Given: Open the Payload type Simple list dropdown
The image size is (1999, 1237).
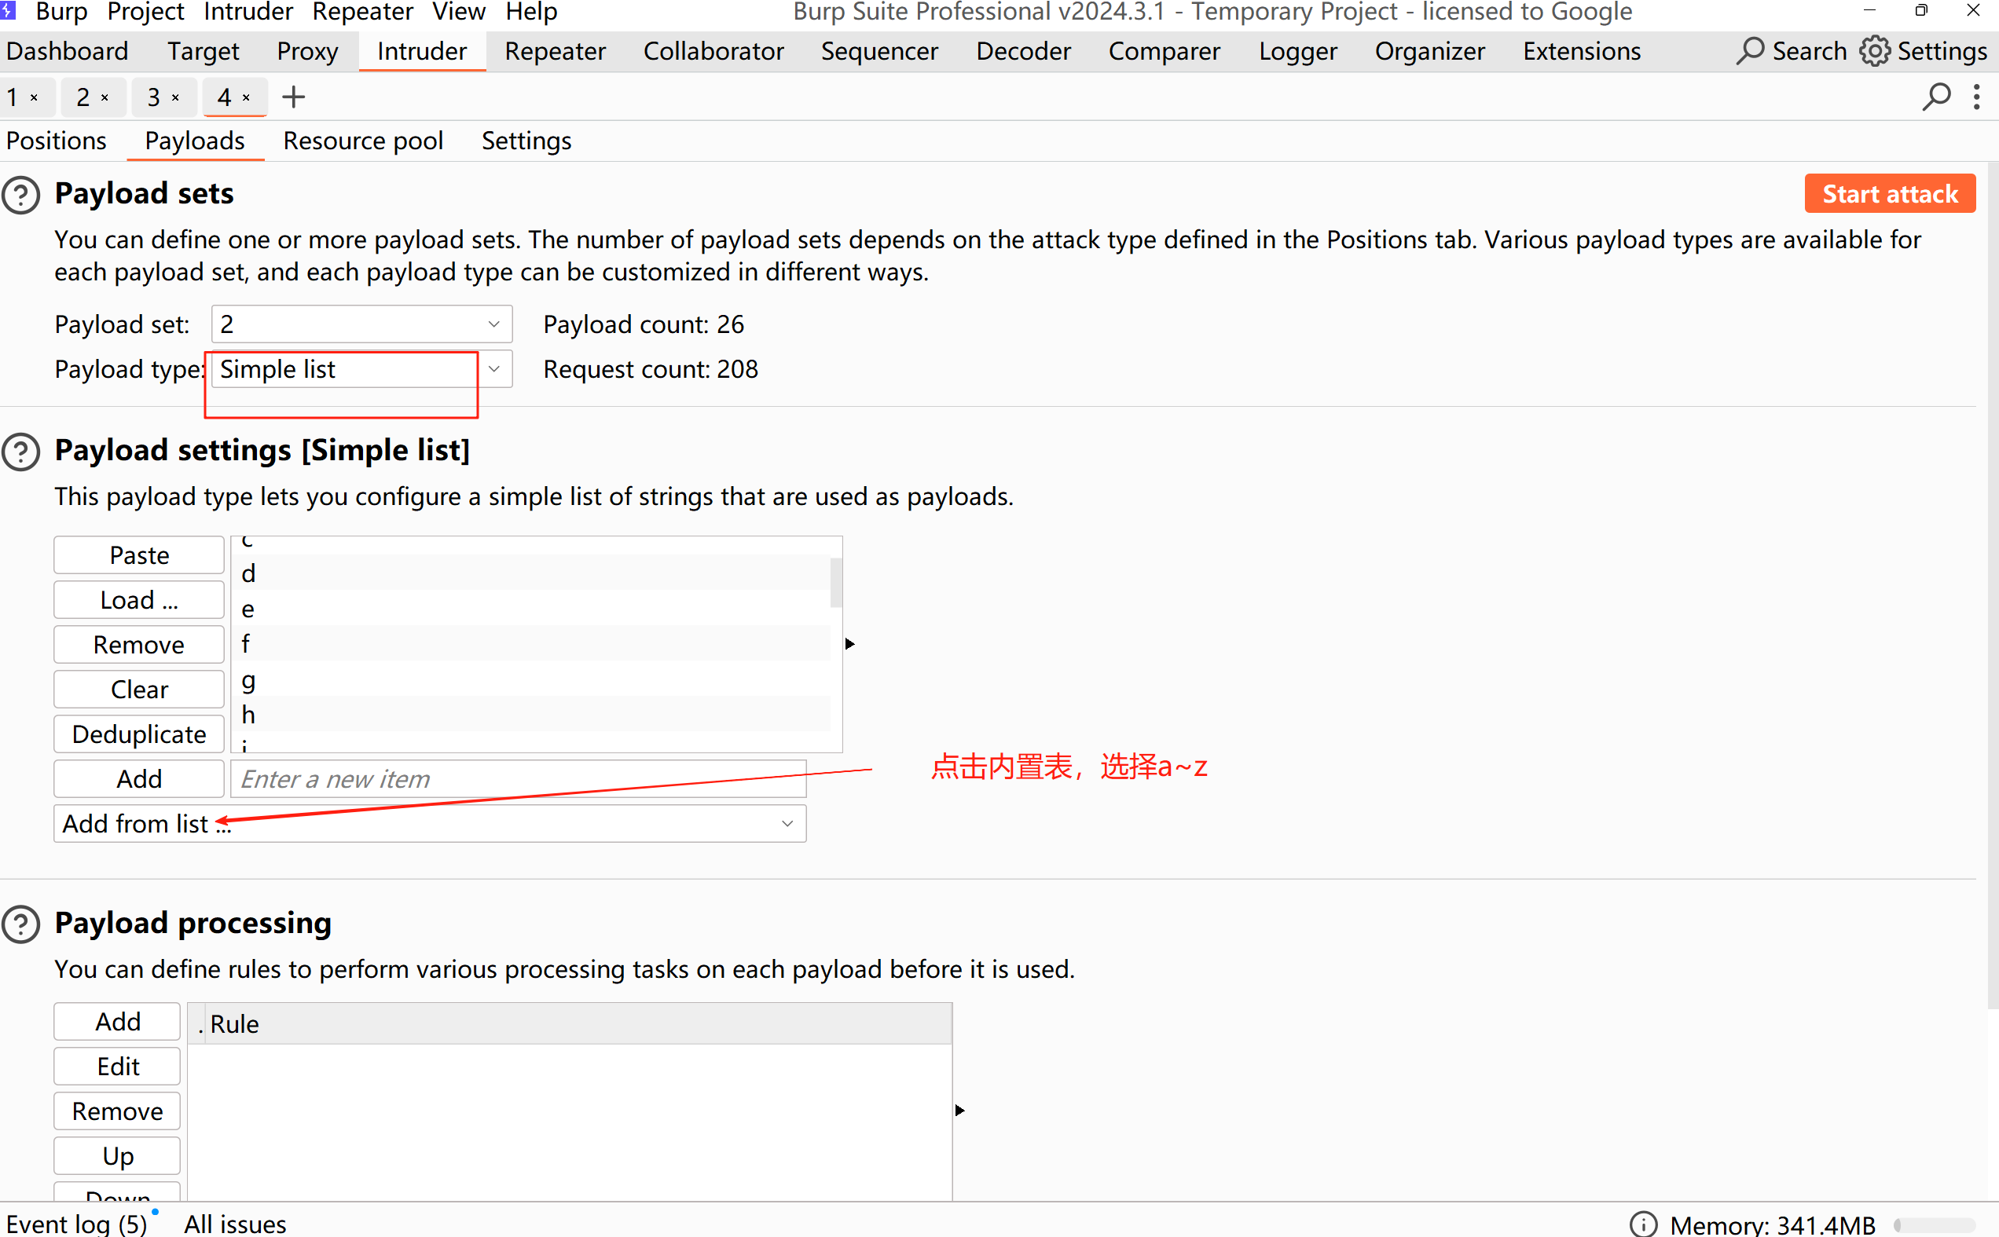Looking at the screenshot, I should [493, 369].
